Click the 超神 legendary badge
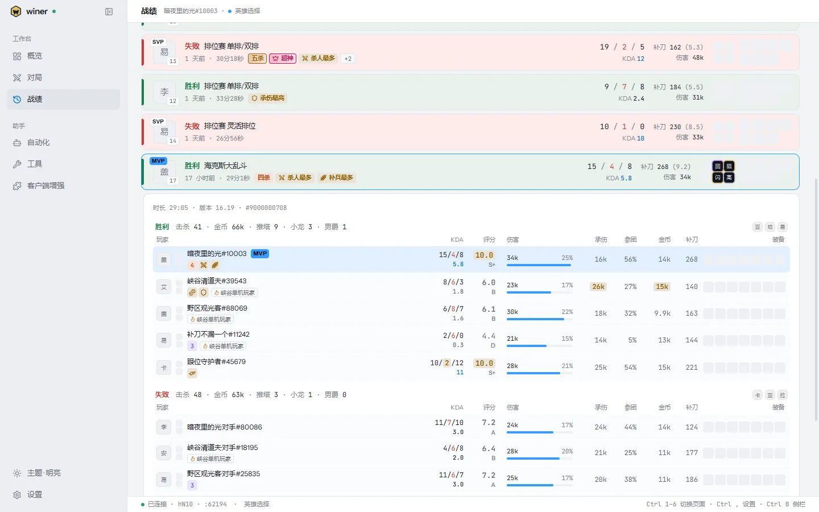This screenshot has width=819, height=512. (283, 59)
